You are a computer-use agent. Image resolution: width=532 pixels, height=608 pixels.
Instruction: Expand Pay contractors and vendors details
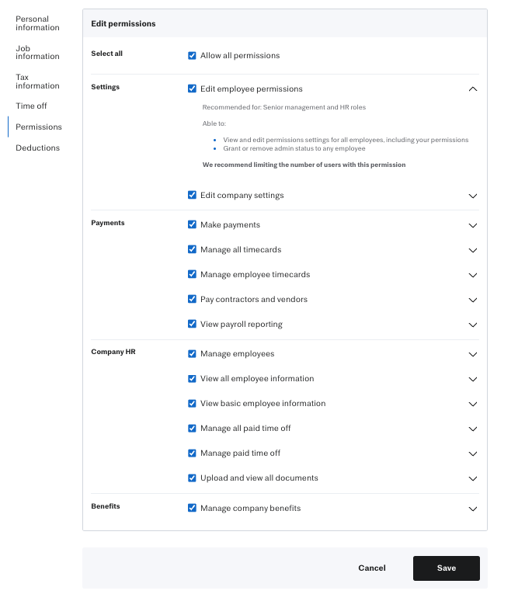click(473, 300)
